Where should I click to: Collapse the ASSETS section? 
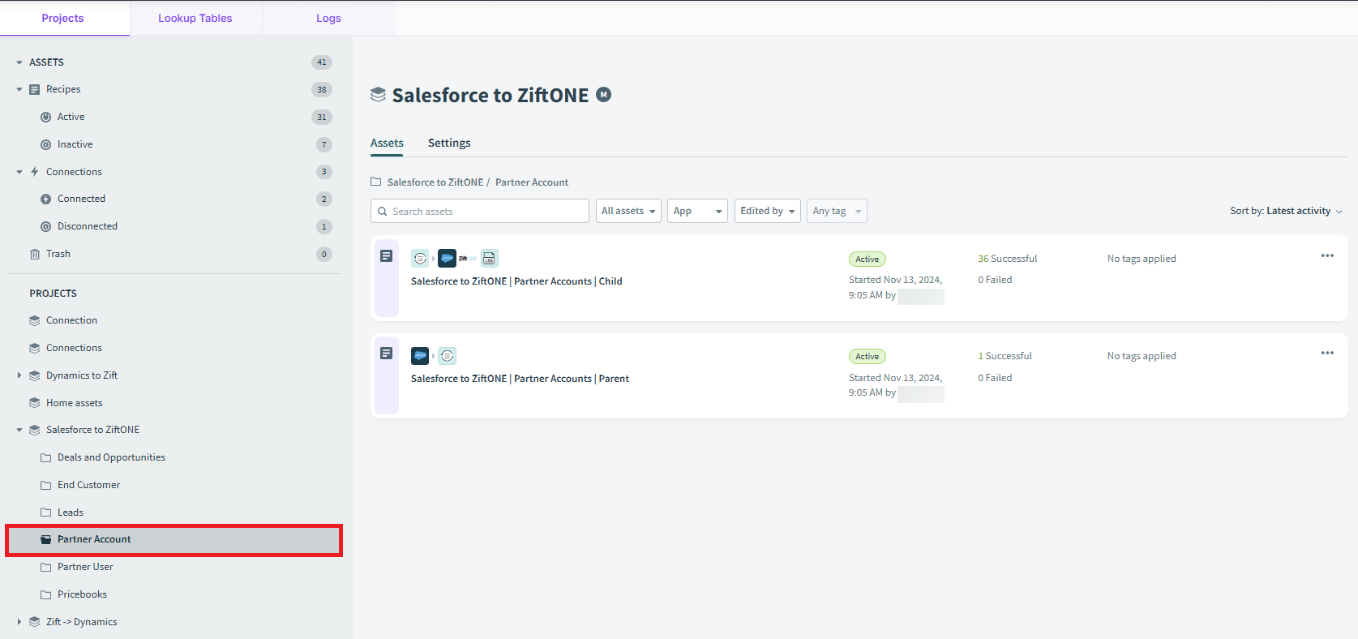click(19, 62)
